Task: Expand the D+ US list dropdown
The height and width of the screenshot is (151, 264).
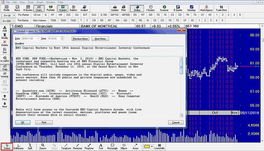Action: 14,15
